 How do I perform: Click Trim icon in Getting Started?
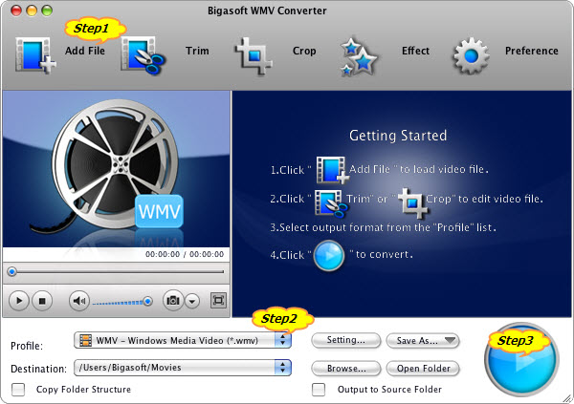[x=331, y=202]
